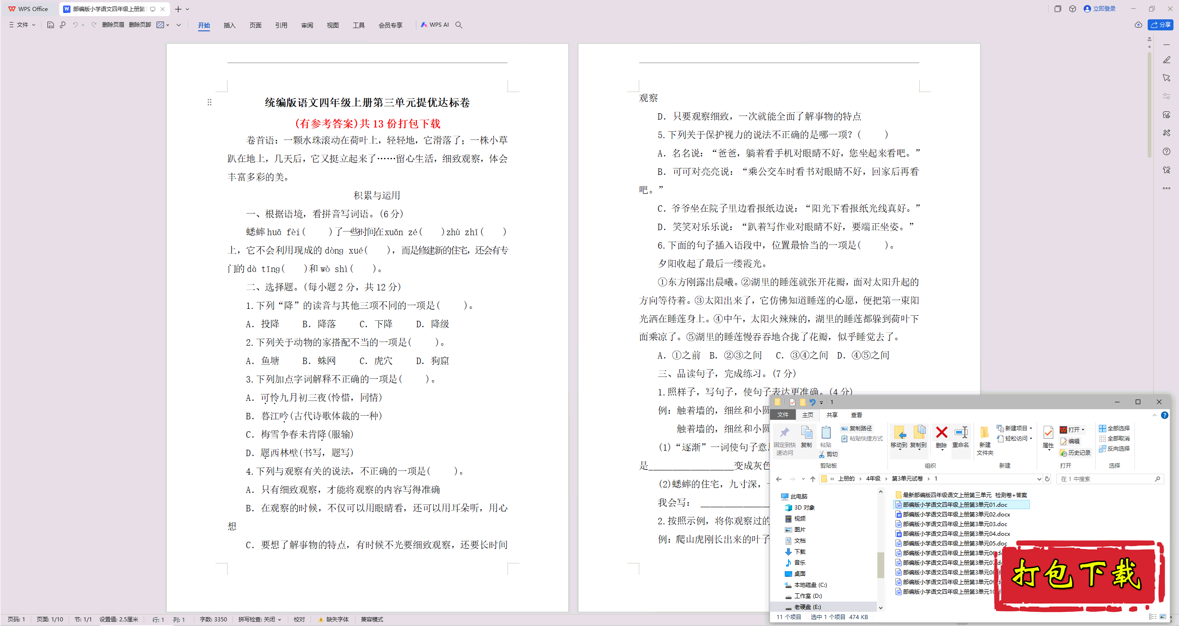Screen dimensions: 1179x626
Task: Open the 拼写检查 status bar dropdown
Action: (259, 620)
